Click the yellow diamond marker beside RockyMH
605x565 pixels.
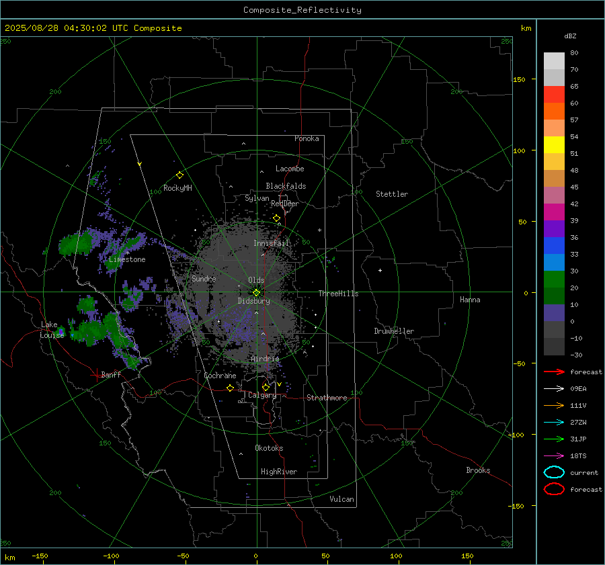(179, 175)
